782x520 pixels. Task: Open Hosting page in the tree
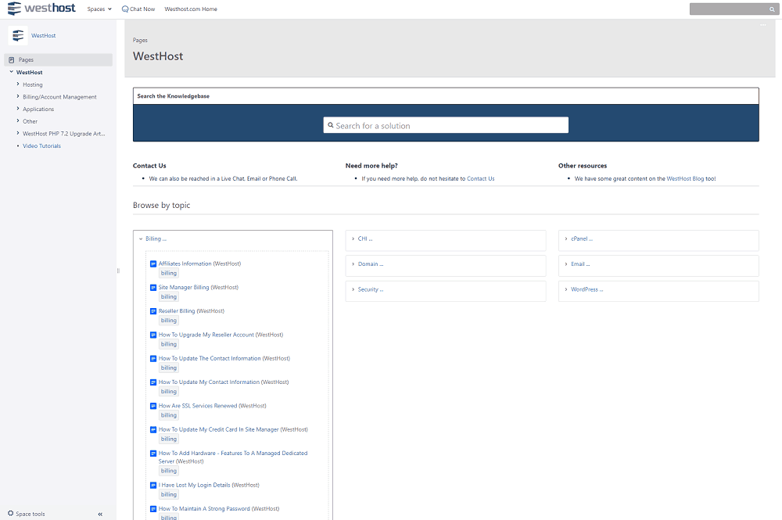pos(32,84)
